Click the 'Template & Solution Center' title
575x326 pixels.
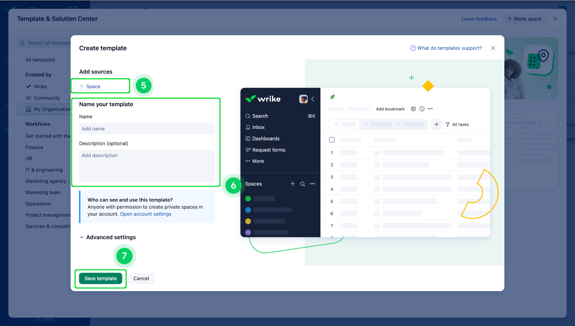point(57,19)
